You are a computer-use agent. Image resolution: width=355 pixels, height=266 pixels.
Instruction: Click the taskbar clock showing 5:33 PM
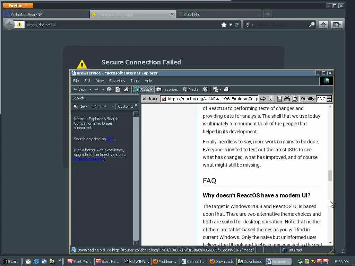(341, 262)
